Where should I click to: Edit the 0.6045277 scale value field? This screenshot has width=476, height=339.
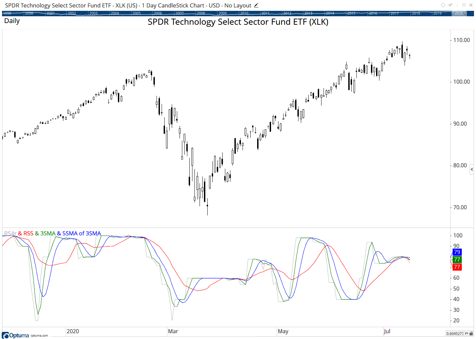pyautogui.click(x=455, y=334)
